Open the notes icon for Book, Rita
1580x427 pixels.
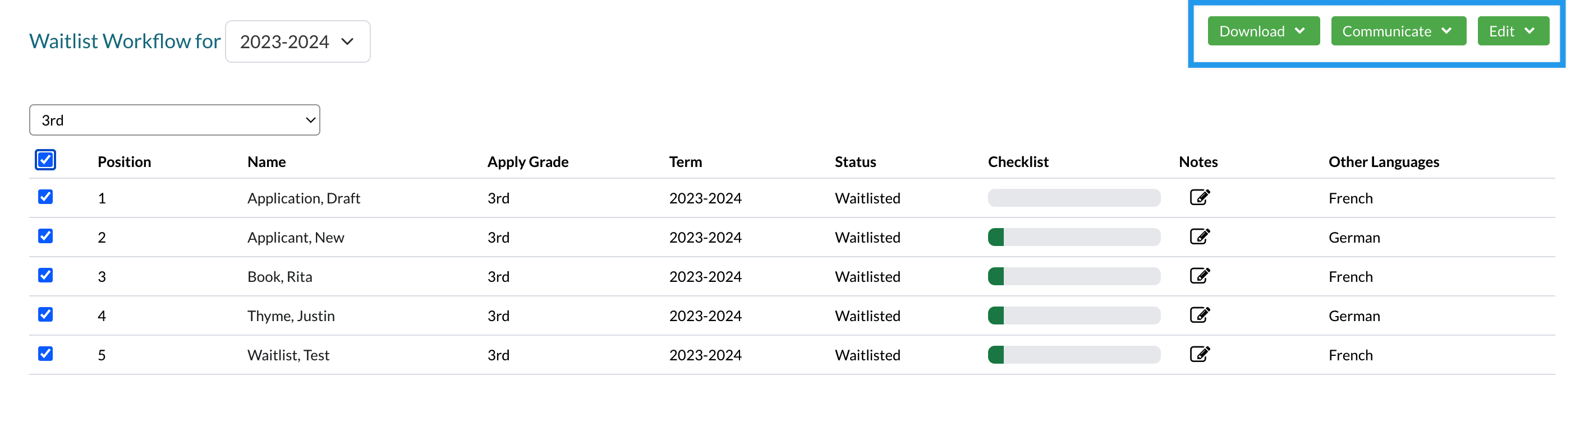[x=1199, y=276]
